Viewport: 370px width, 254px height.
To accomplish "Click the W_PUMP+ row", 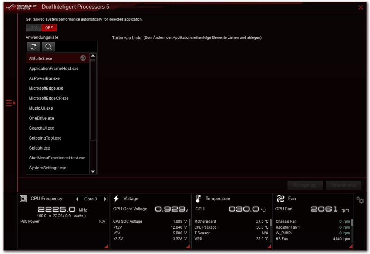I will 313,233.
